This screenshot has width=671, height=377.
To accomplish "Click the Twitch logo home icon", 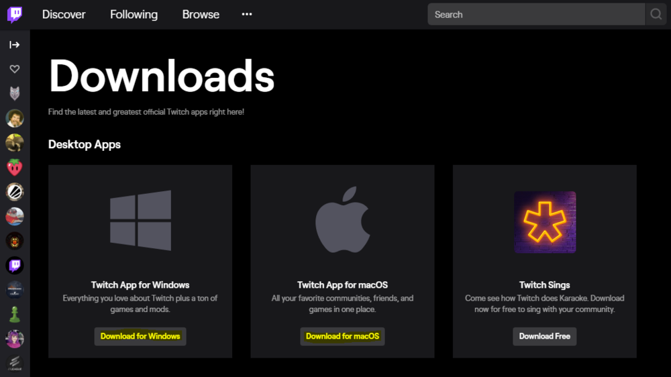I will pos(14,15).
